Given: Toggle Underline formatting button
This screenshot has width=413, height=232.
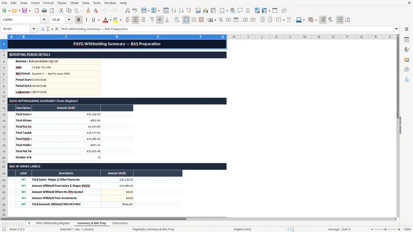Looking at the screenshot, I should (94, 20).
